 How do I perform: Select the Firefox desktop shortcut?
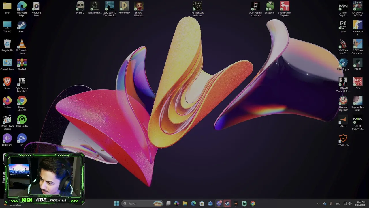click(x=7, y=102)
